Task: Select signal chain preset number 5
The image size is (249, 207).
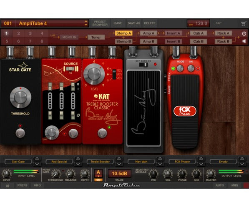Action: click(7, 41)
